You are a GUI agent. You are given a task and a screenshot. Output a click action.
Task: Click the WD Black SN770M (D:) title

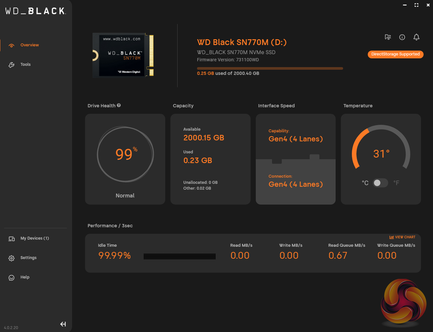pyautogui.click(x=242, y=42)
